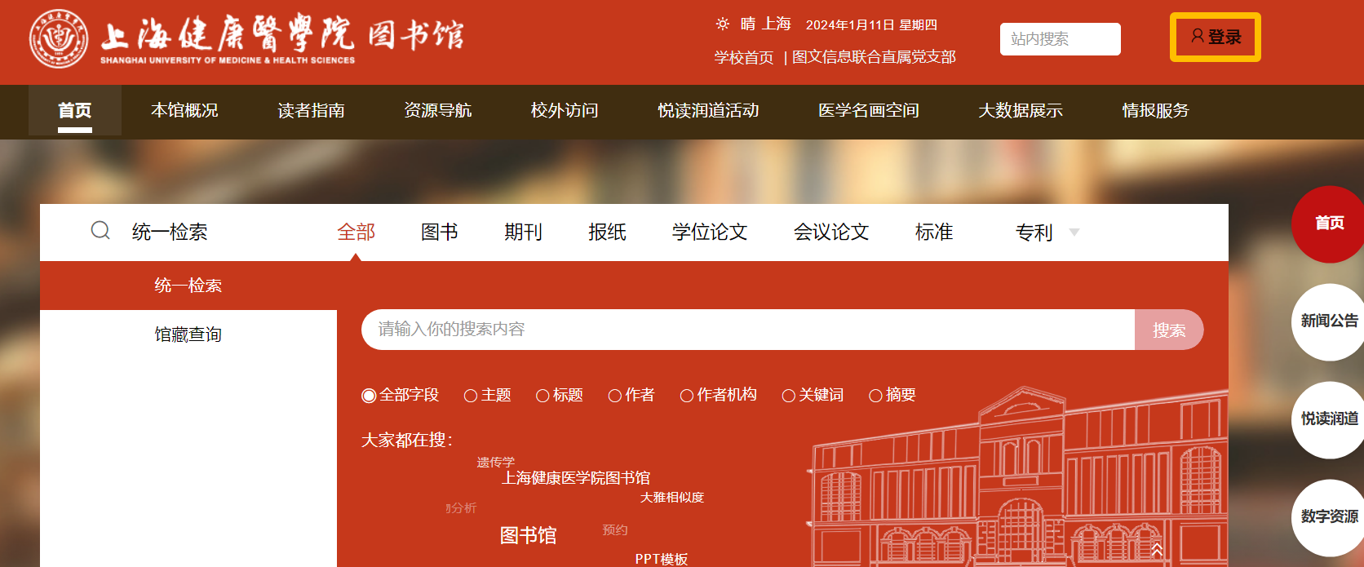This screenshot has width=1364, height=567.
Task: Click the sunny weather icon
Action: coord(723,24)
